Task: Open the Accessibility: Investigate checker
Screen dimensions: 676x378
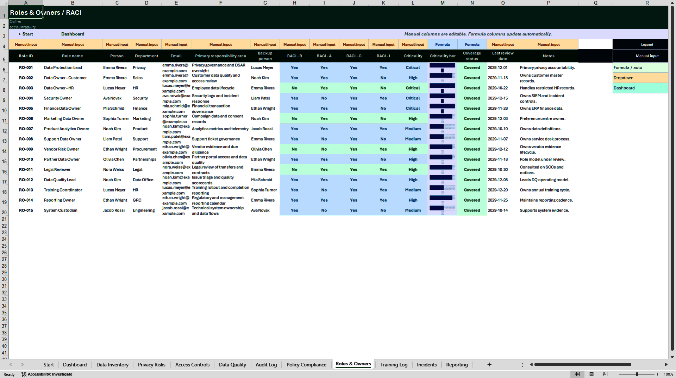Action: 47,374
